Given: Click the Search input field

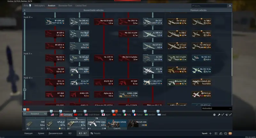Looking at the screenshot, I should pos(209,6).
